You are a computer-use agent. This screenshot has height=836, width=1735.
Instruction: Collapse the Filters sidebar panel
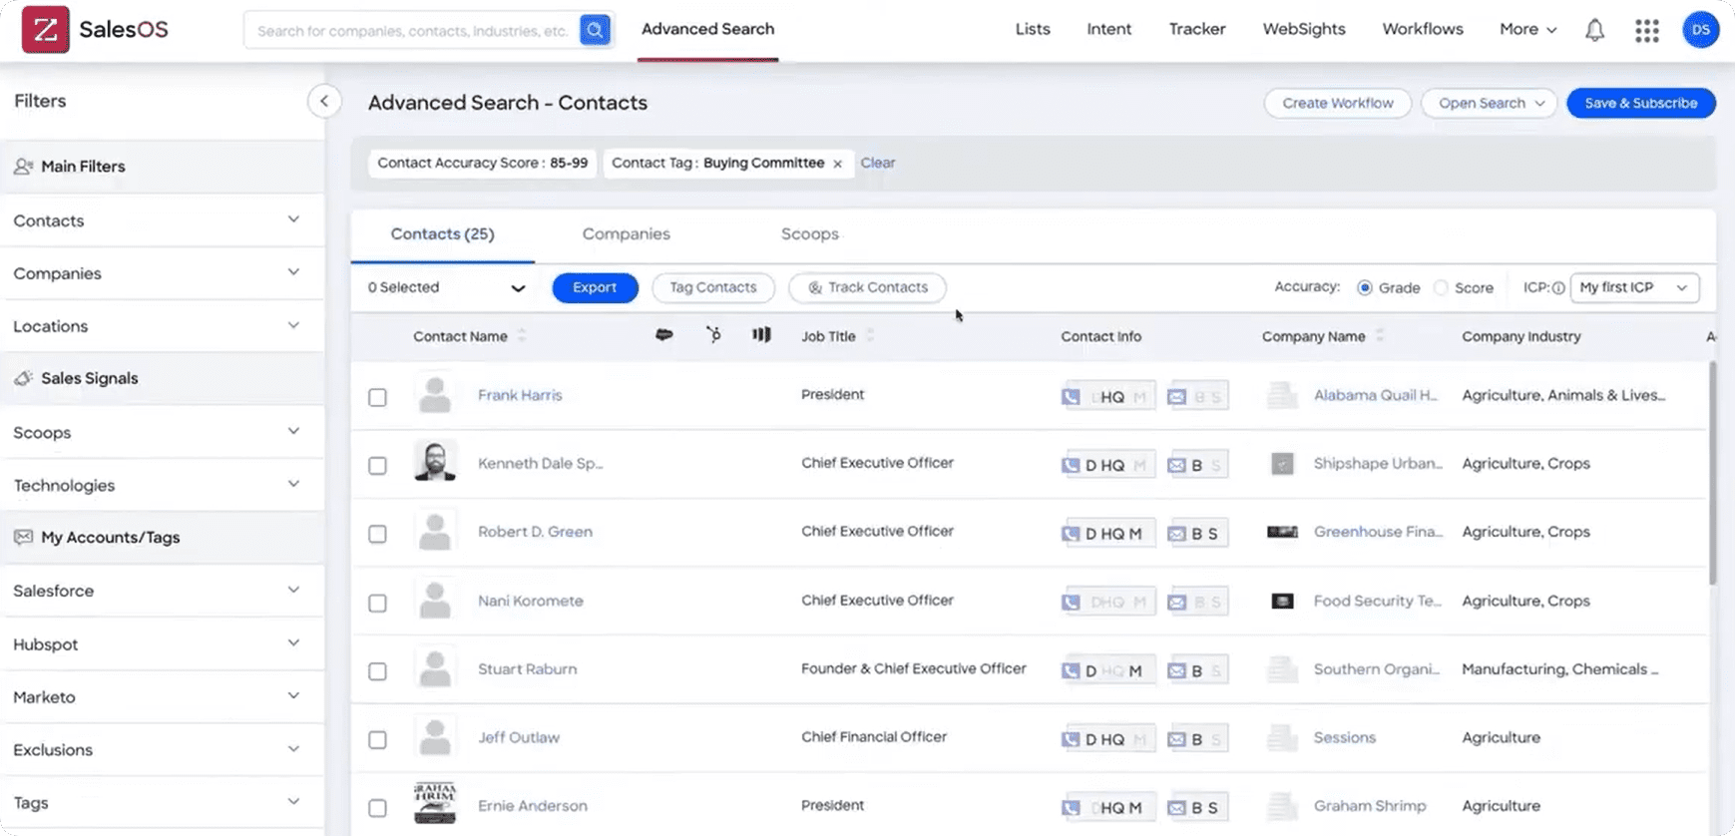point(323,101)
